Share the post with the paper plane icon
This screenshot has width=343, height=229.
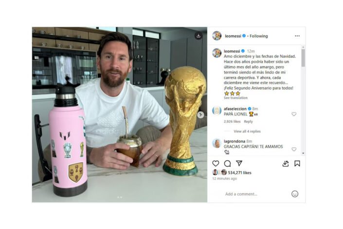[x=239, y=163]
